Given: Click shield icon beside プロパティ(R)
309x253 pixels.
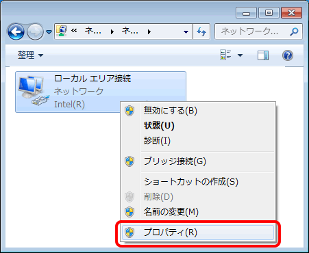Looking at the screenshot, I should (129, 232).
